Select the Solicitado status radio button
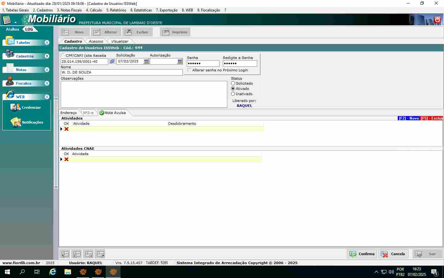The height and width of the screenshot is (278, 444). [x=233, y=83]
